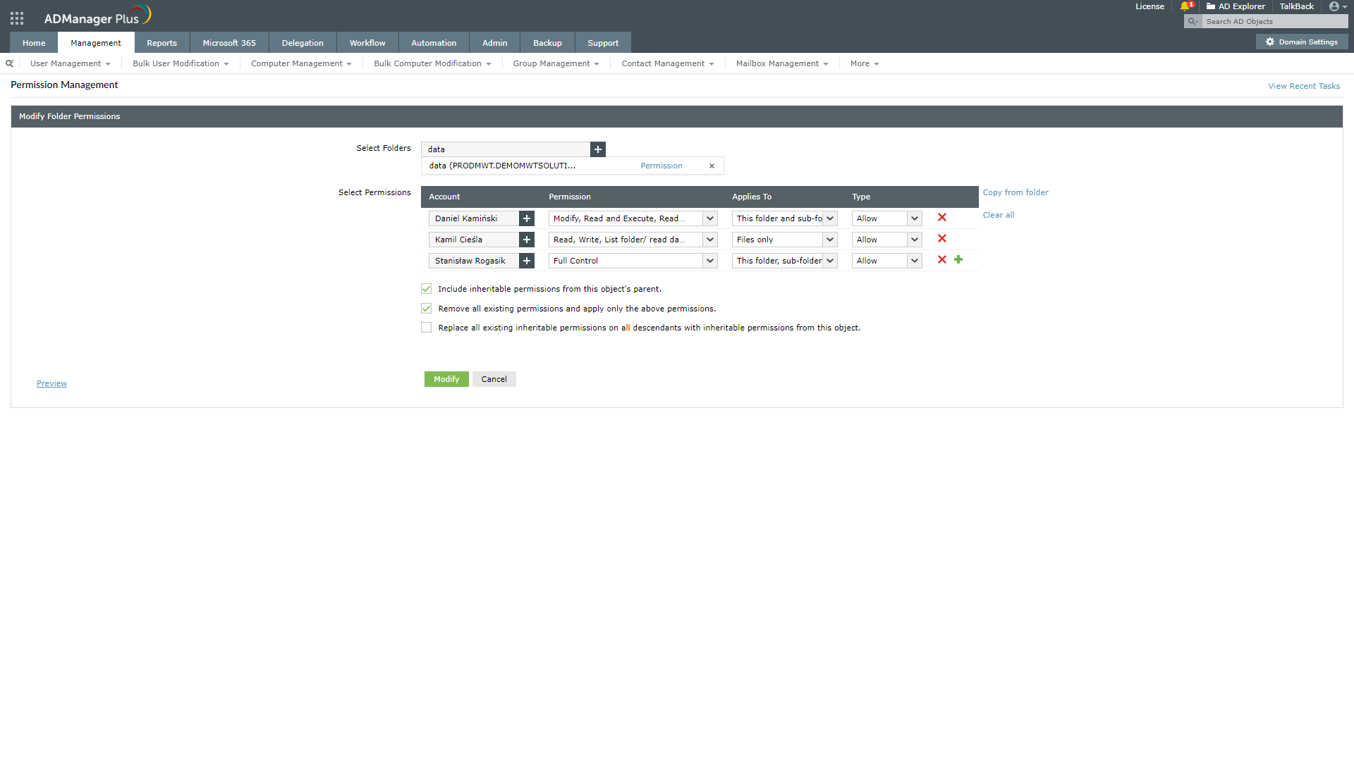Click the green Modify button

(446, 379)
